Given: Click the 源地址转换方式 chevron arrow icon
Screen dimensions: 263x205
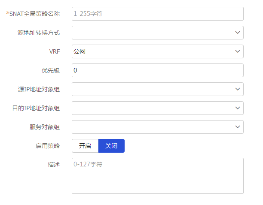Looking at the screenshot, I should pos(238,33).
